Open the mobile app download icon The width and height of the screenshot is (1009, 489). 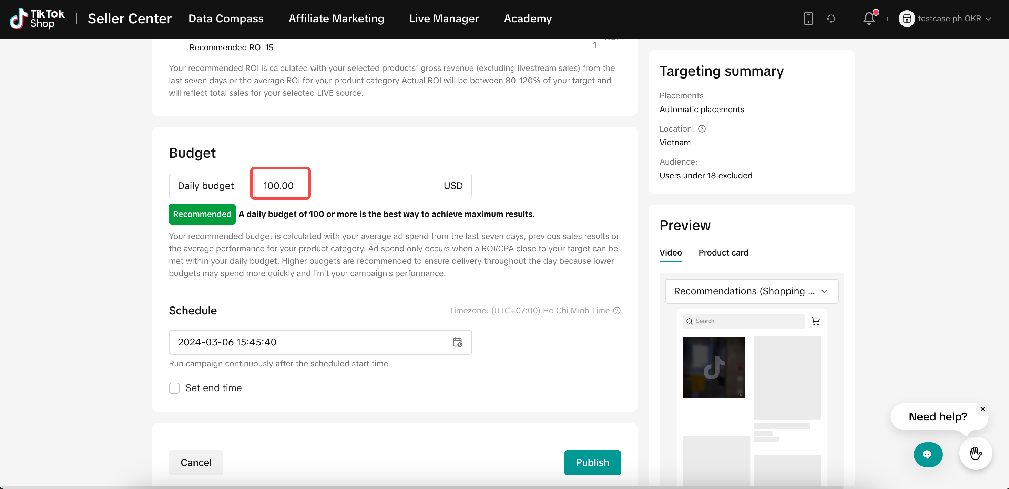click(808, 18)
